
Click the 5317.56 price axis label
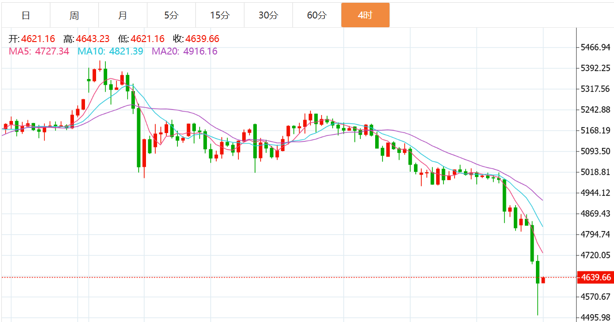point(596,89)
